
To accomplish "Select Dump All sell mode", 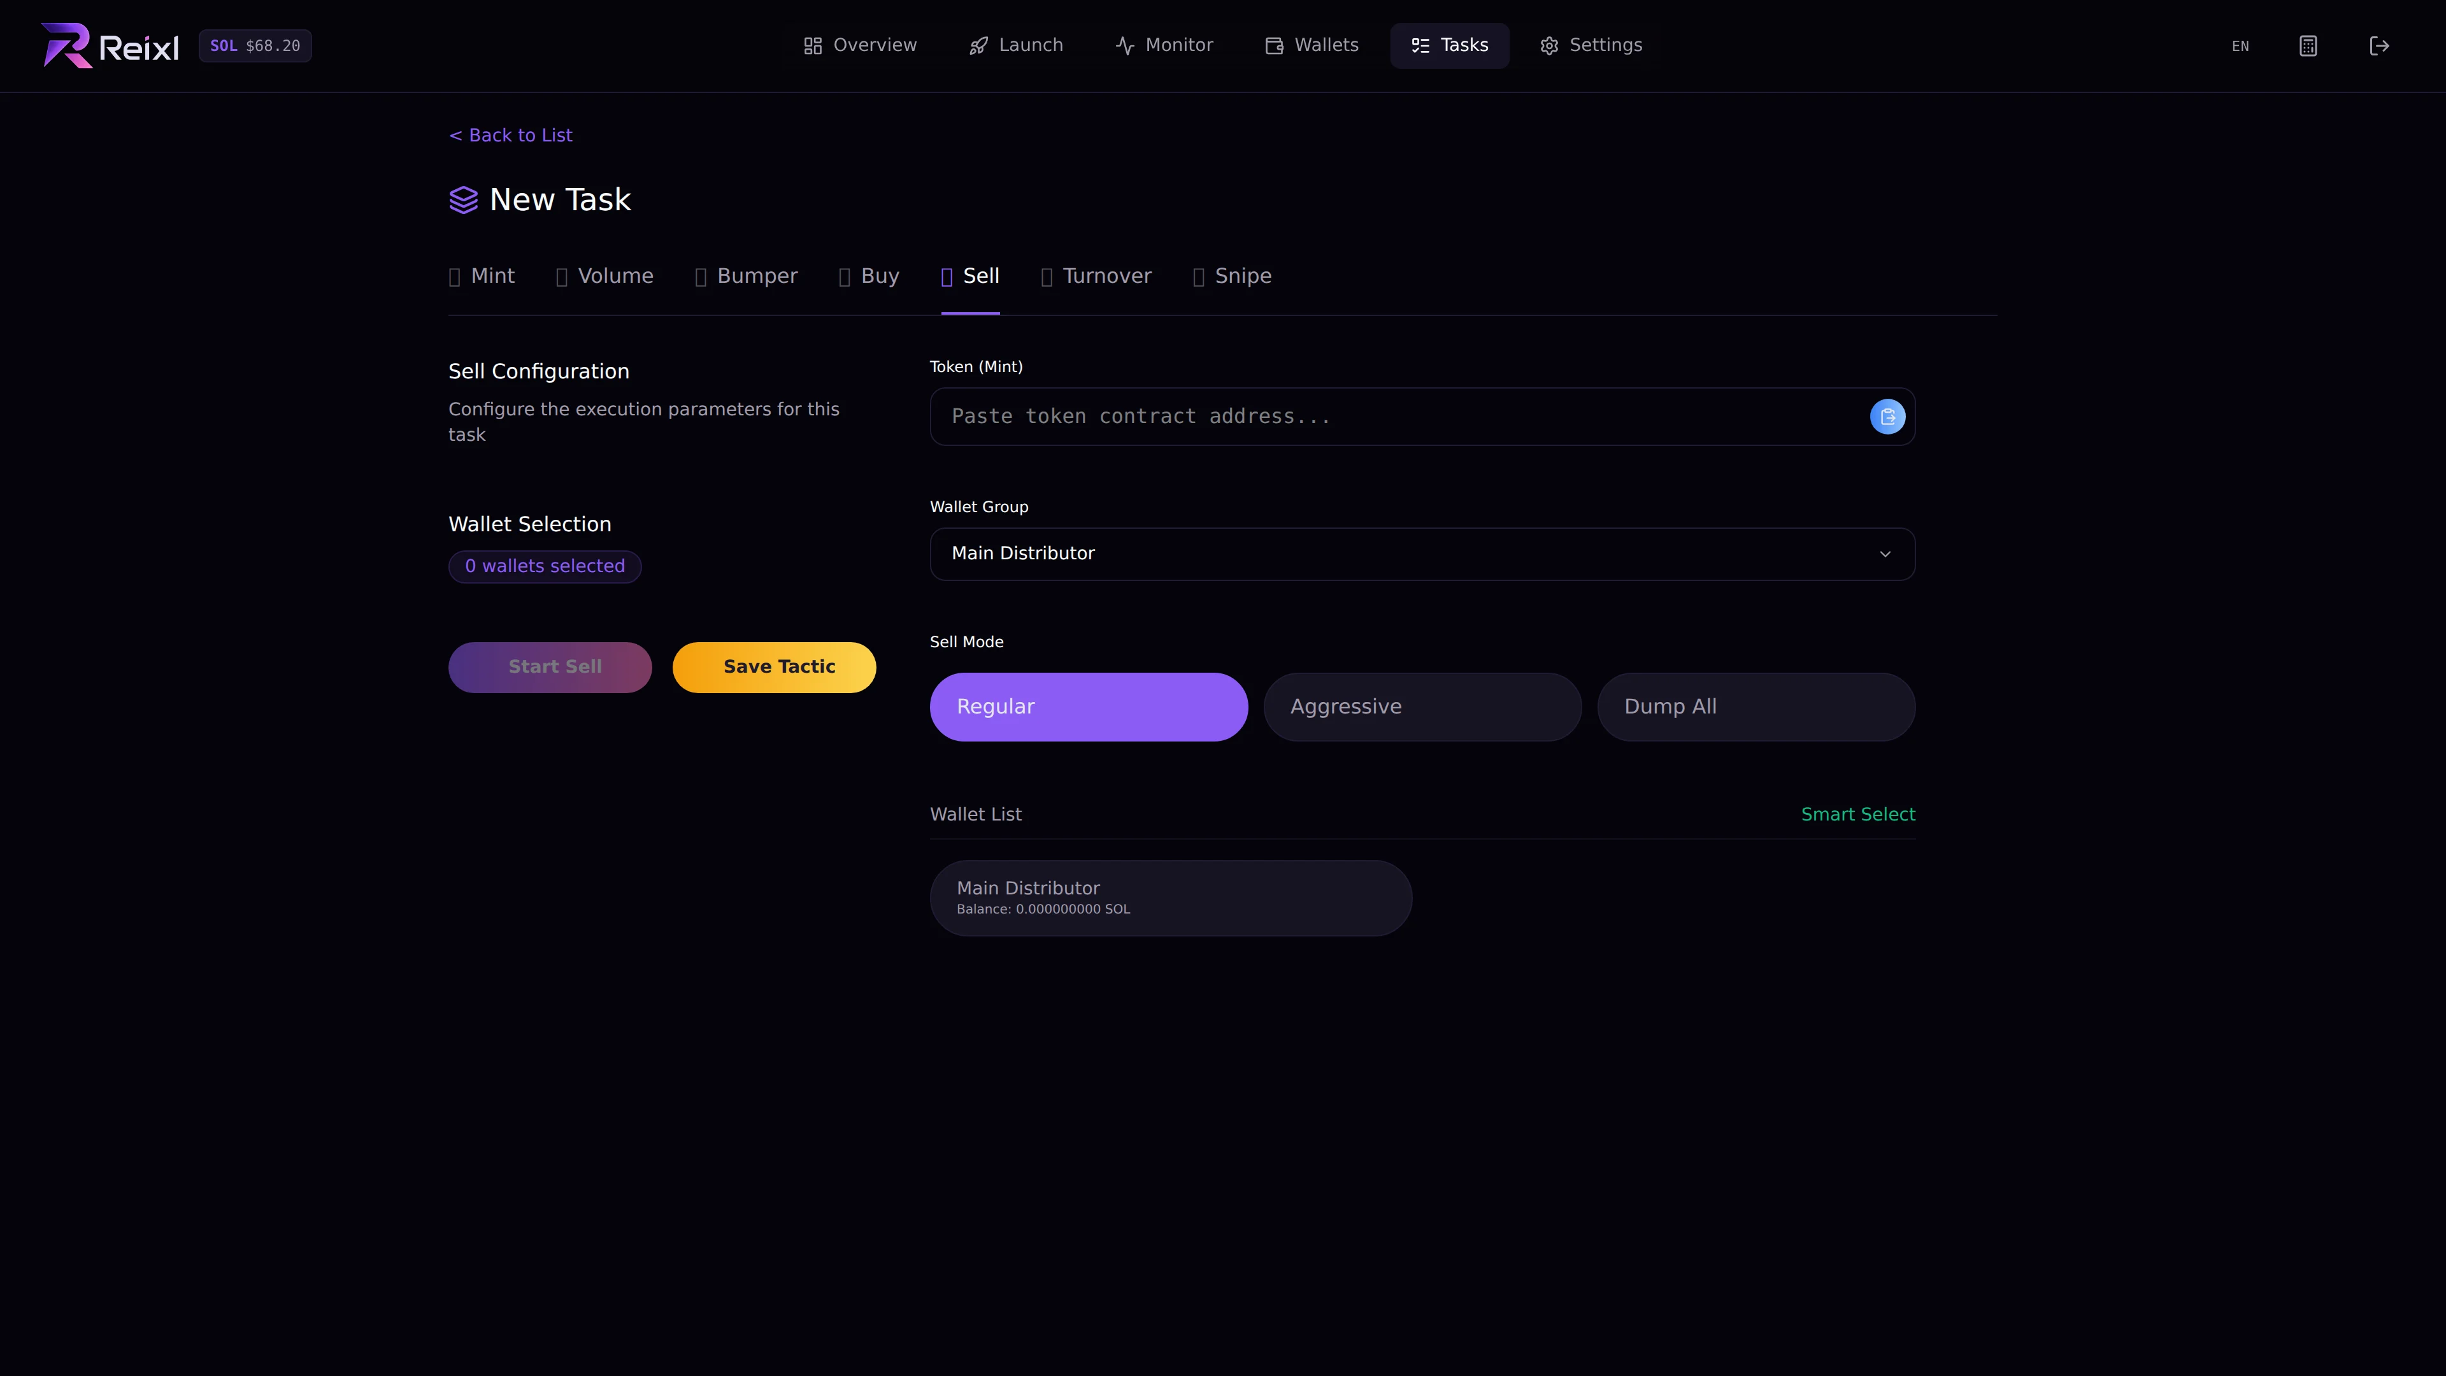I will click(1757, 708).
